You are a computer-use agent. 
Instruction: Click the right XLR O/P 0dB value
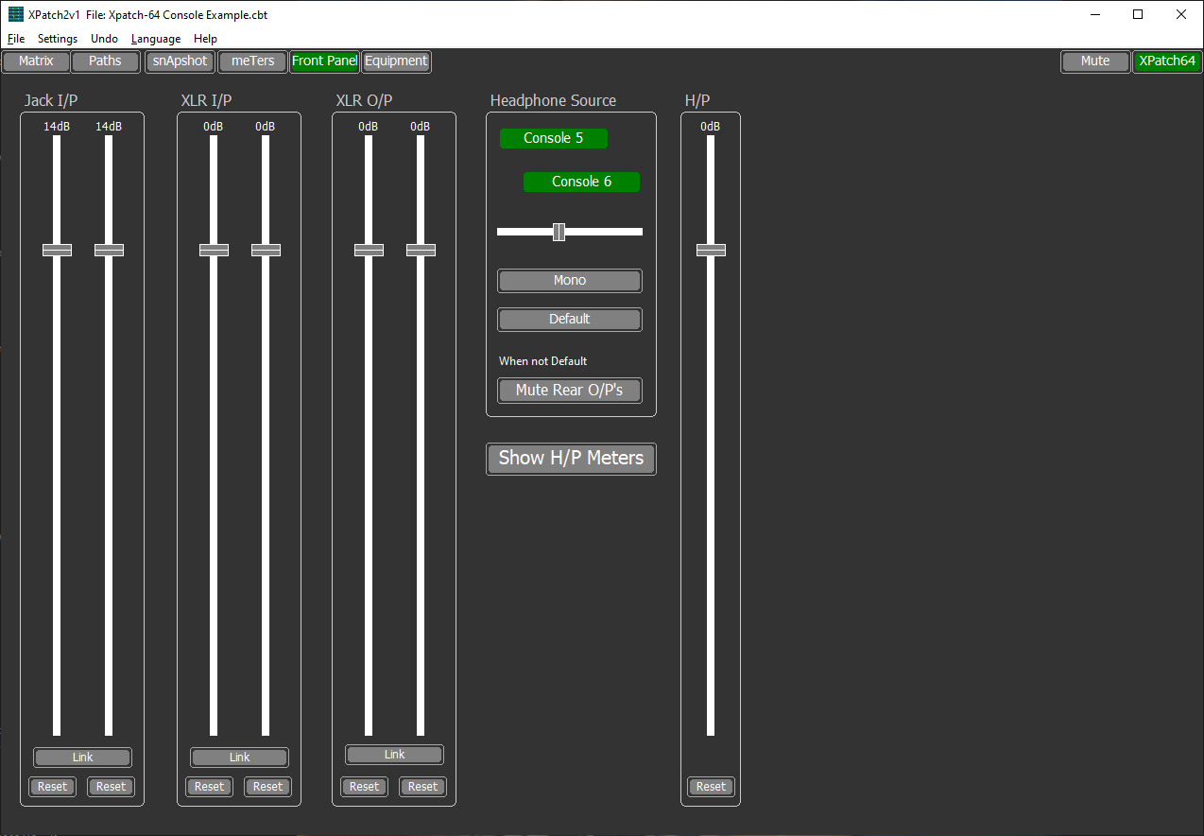tap(421, 127)
